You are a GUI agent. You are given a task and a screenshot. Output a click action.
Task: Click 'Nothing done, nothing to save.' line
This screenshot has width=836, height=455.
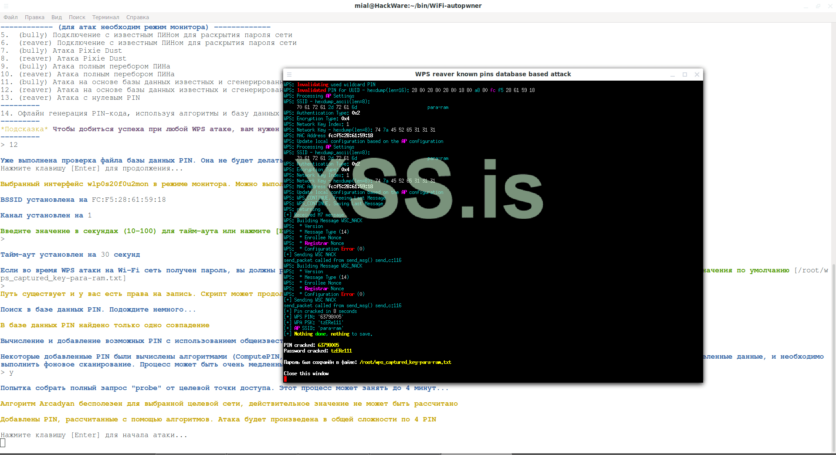coord(328,334)
